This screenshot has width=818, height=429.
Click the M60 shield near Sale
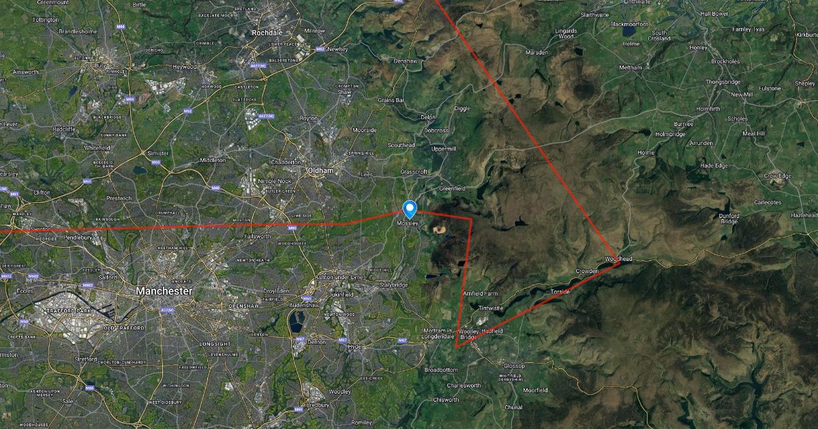click(89, 387)
